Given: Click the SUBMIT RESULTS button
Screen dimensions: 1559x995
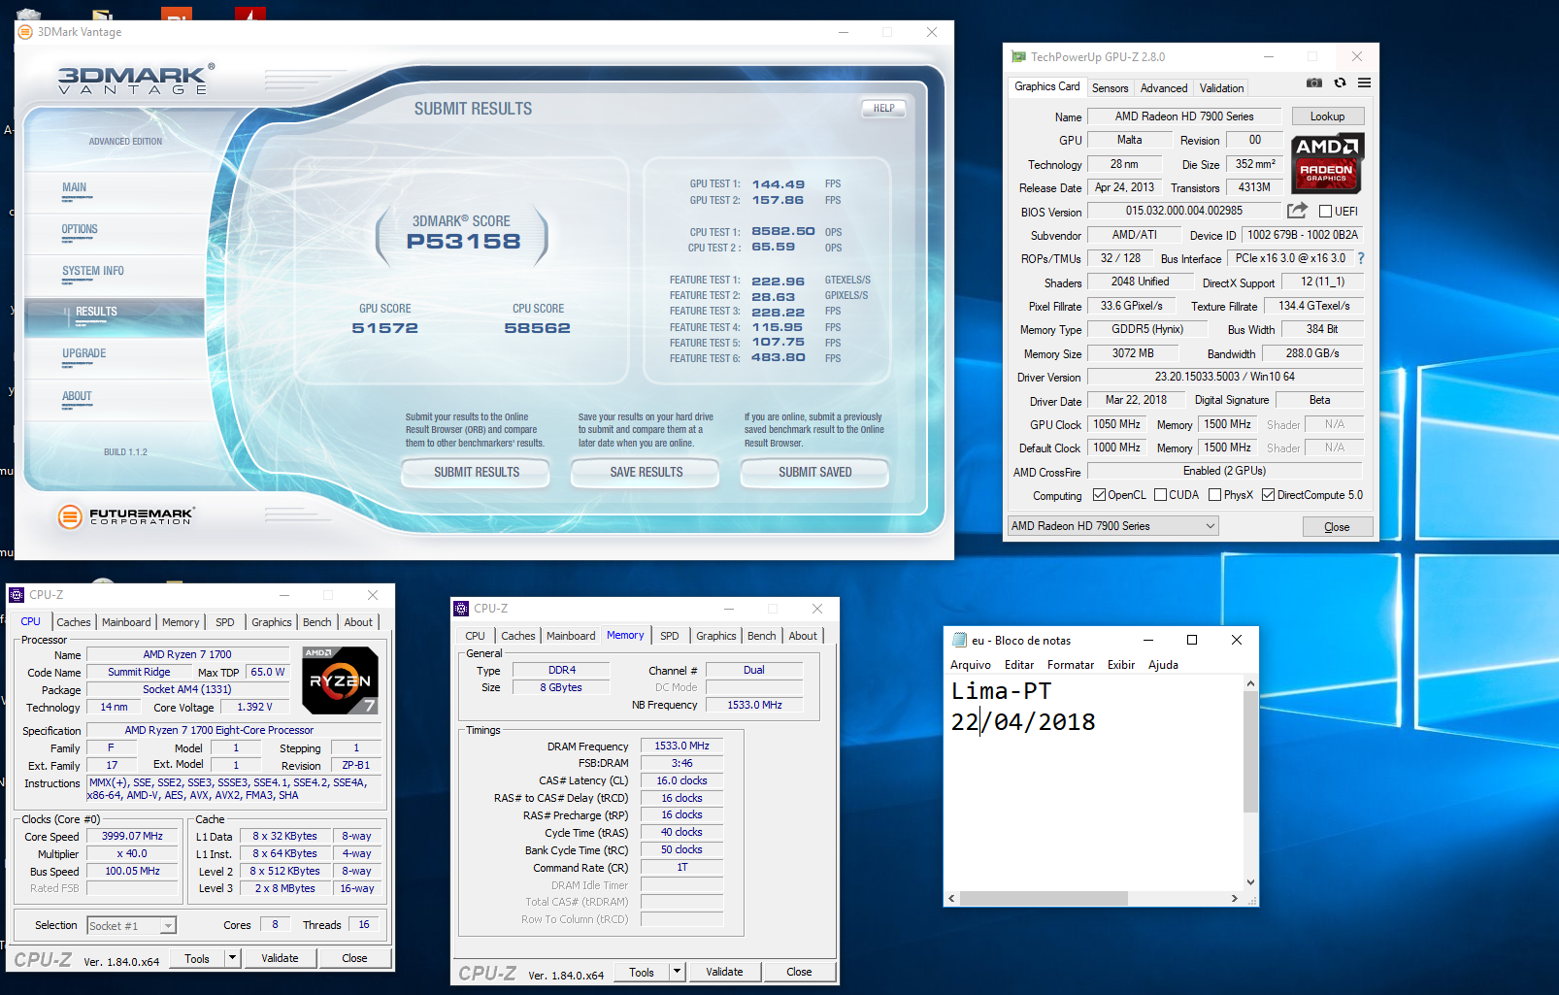Looking at the screenshot, I should coord(476,473).
